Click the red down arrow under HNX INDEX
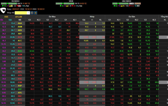The width and height of the screenshot is (168, 106). (x=129, y=5)
